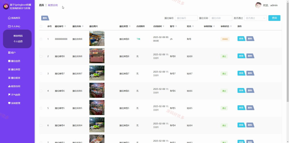Click the account cell 'zh'
Image resolution: width=289 pixels, height=143 pixels.
coord(171,39)
